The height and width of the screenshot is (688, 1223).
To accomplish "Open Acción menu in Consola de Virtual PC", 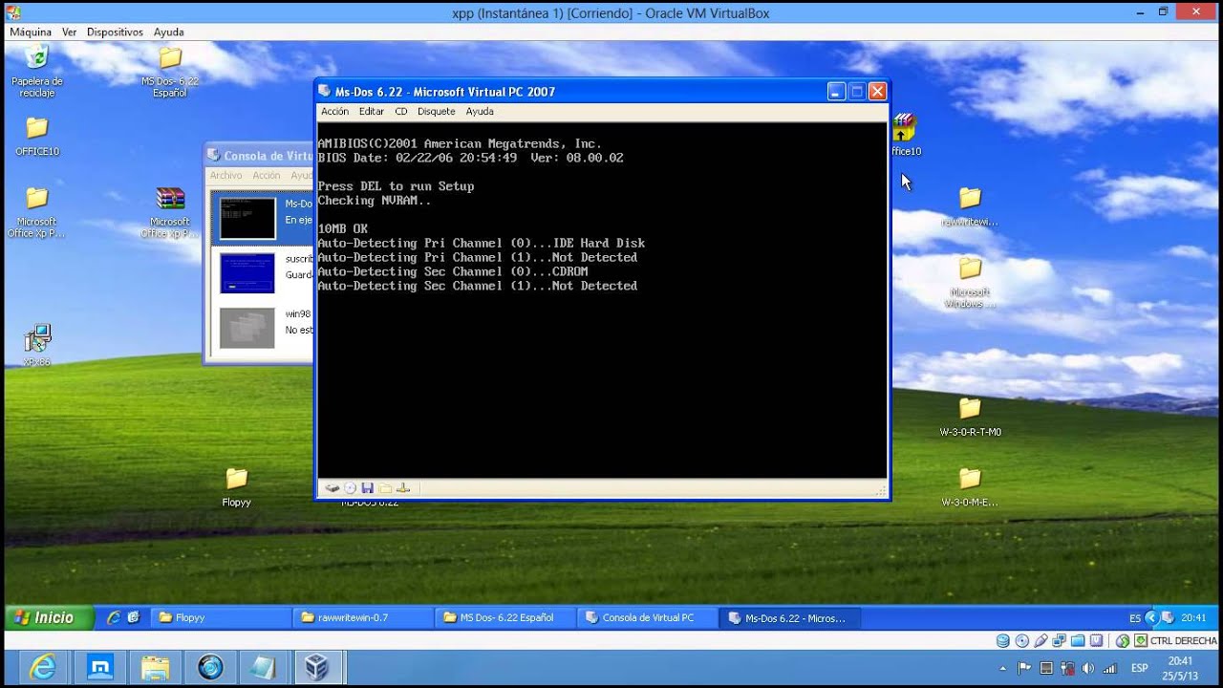I will 266,176.
